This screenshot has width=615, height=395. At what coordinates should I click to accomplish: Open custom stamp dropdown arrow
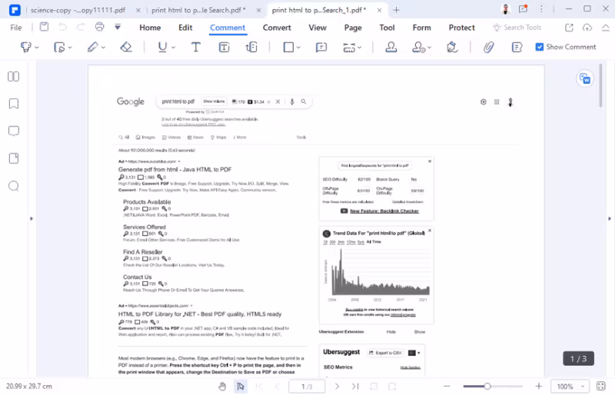pyautogui.click(x=430, y=48)
